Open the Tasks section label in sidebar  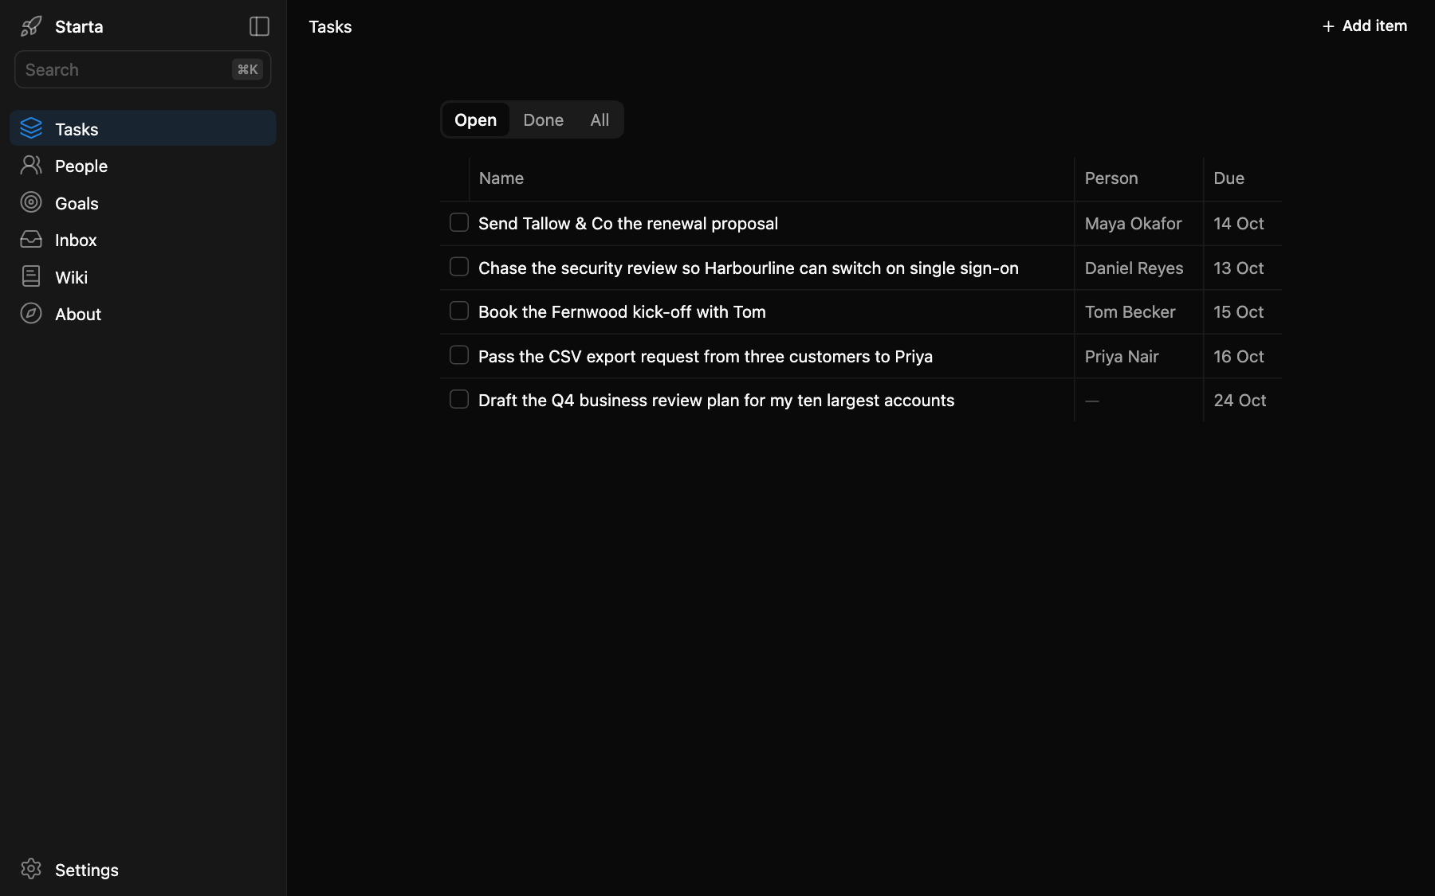click(x=77, y=129)
